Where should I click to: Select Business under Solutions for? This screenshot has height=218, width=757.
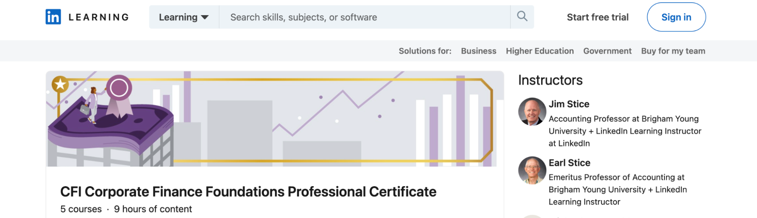point(478,51)
